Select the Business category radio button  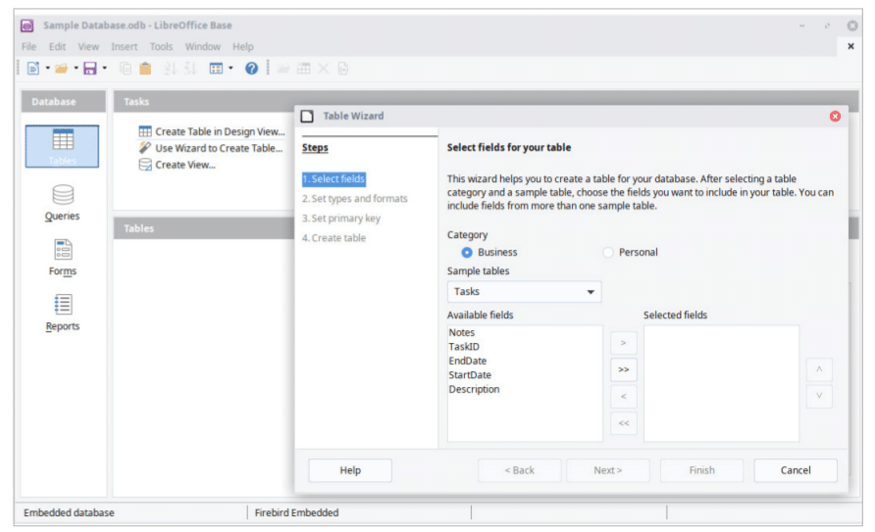coord(467,253)
